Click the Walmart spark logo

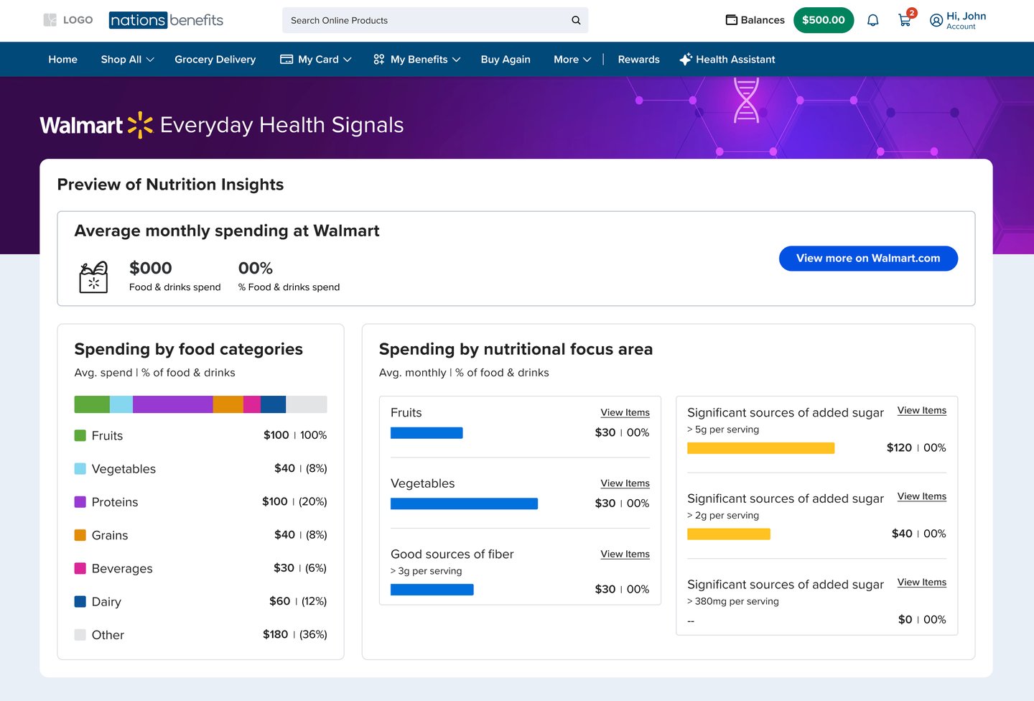pos(140,125)
